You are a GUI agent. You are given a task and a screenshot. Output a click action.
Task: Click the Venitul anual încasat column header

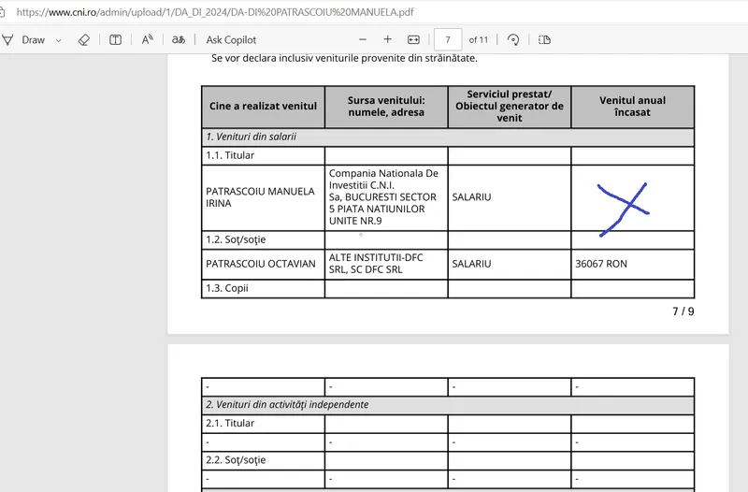tap(632, 107)
